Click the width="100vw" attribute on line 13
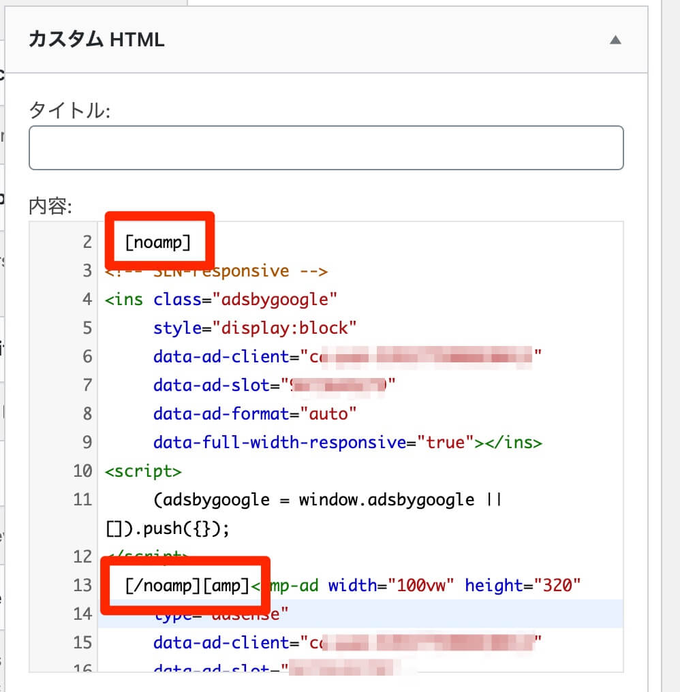This screenshot has width=680, height=692. coord(391,586)
